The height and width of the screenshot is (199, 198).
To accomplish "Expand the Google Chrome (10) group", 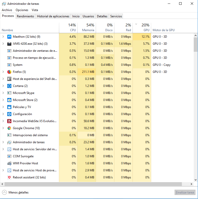I will tap(3, 128).
